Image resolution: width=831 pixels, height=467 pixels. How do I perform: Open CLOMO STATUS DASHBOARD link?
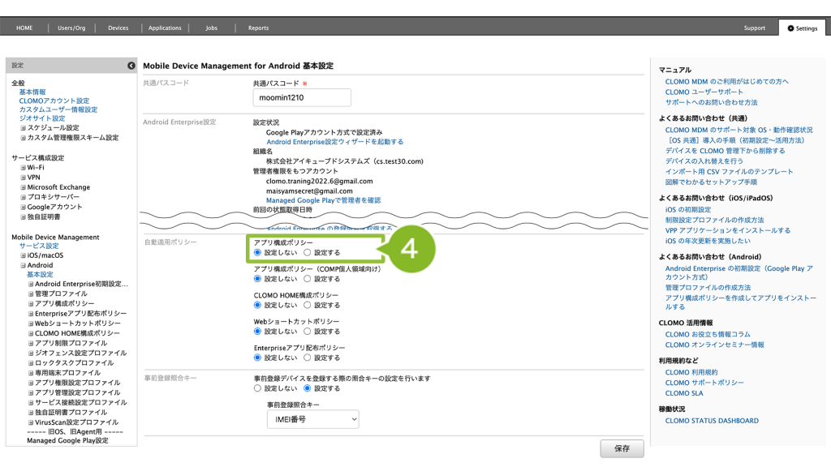click(x=712, y=421)
